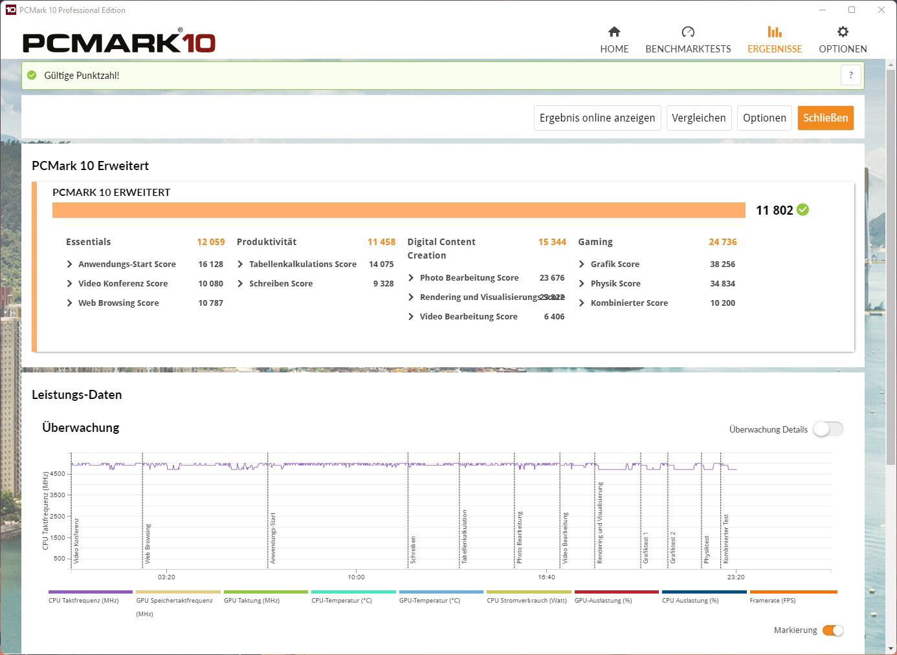Click Digital Content Creation score 15 344
The width and height of the screenshot is (897, 655).
[x=552, y=242]
